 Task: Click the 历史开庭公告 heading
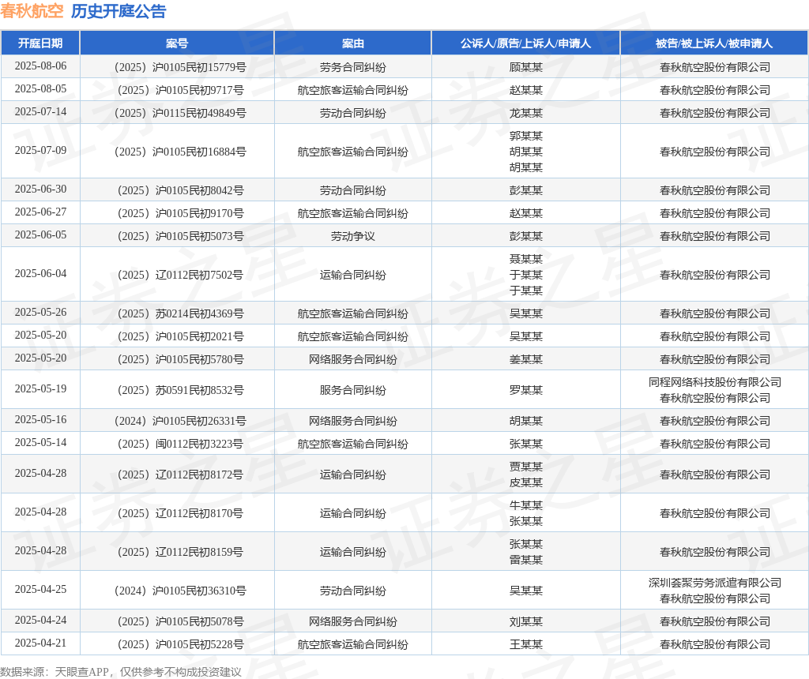click(x=119, y=11)
